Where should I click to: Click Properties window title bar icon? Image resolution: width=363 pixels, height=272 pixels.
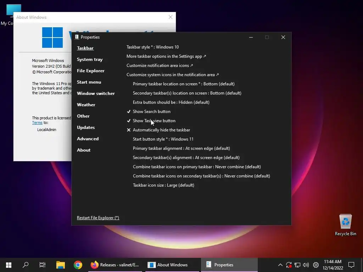coord(77,37)
